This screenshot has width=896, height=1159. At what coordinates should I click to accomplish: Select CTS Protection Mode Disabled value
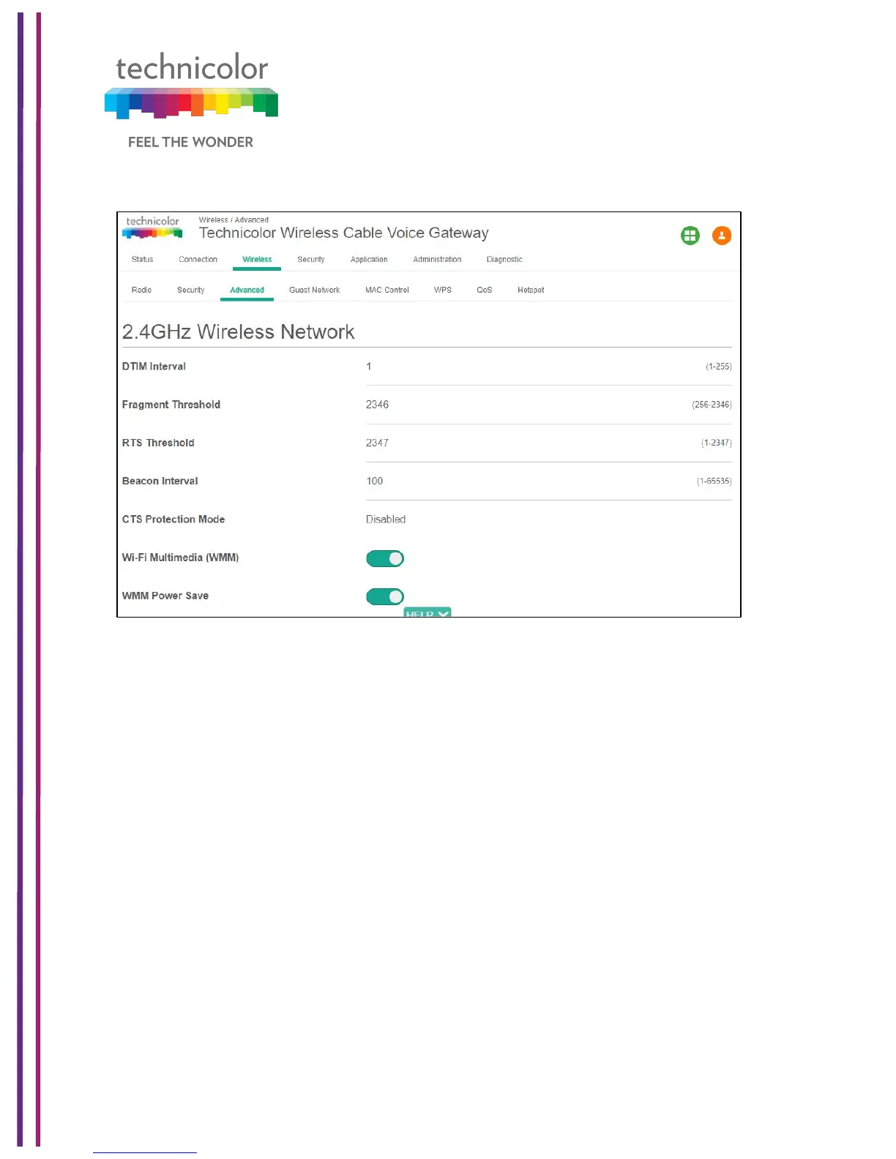point(386,520)
